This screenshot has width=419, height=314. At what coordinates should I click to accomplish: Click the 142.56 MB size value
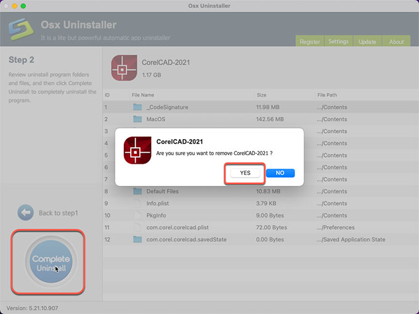(x=270, y=119)
